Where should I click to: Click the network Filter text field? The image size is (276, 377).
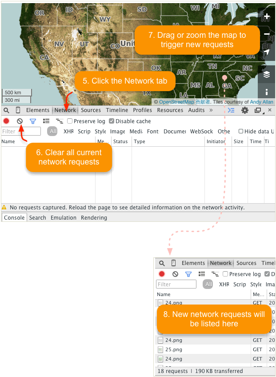[21, 131]
